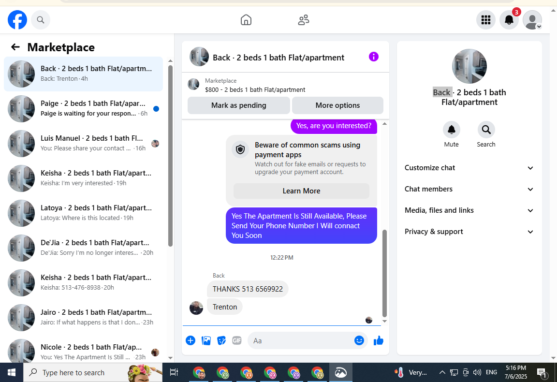Open the first Chrome taskbar icon
The image size is (557, 382).
[199, 372]
